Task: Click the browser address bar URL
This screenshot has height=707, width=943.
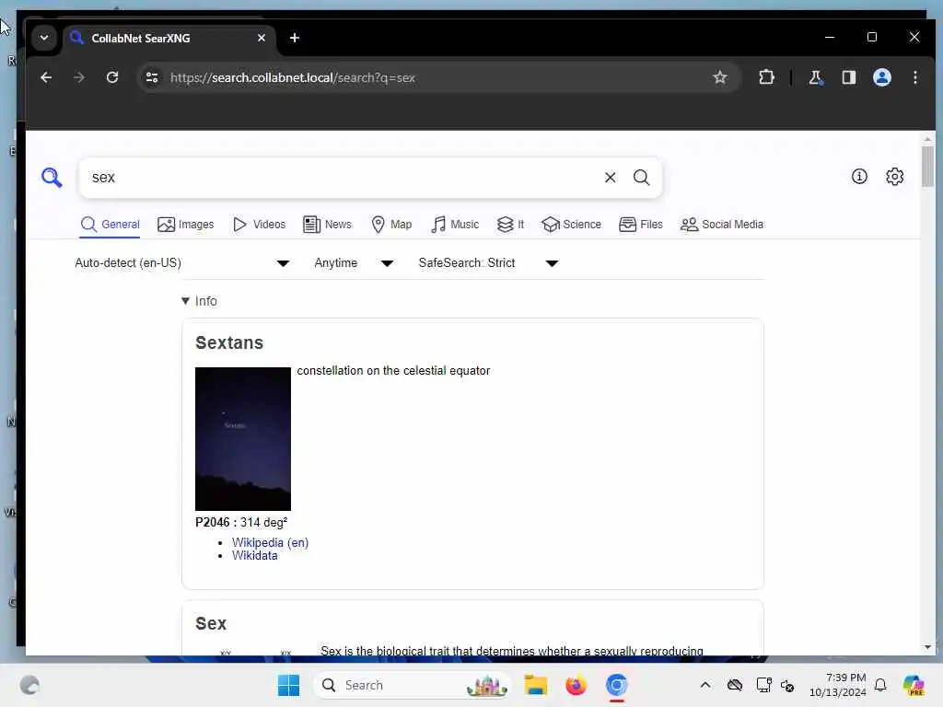Action: (292, 77)
